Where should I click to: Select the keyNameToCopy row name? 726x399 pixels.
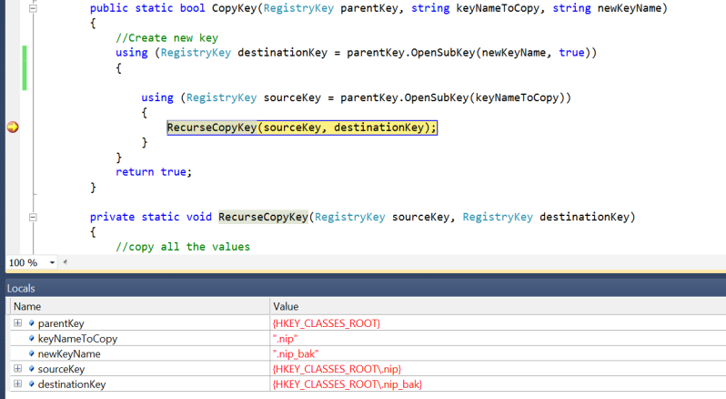78,339
